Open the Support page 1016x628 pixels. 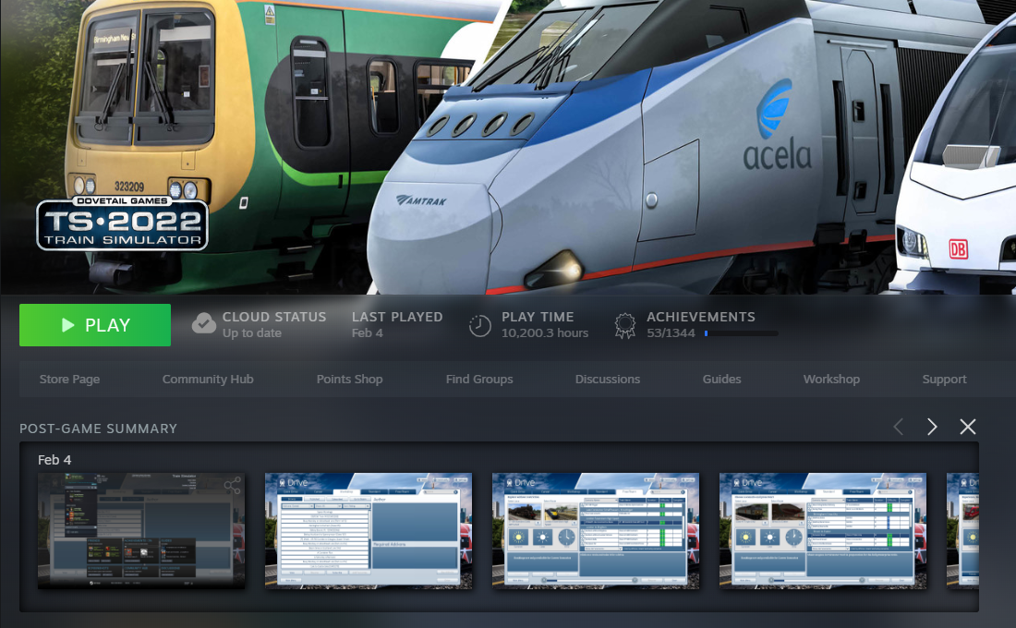pos(944,380)
